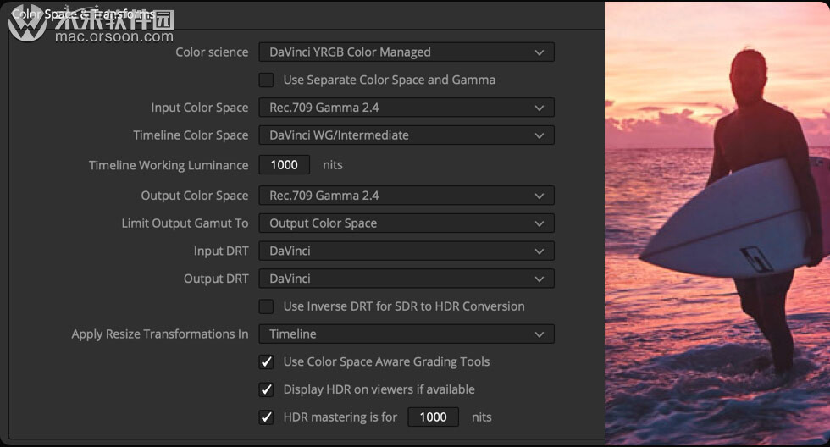Uncheck Display HDR on viewers if available
This screenshot has width=830, height=447.
point(266,389)
